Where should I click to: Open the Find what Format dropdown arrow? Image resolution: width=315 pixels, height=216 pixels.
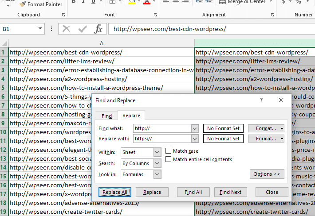282,128
